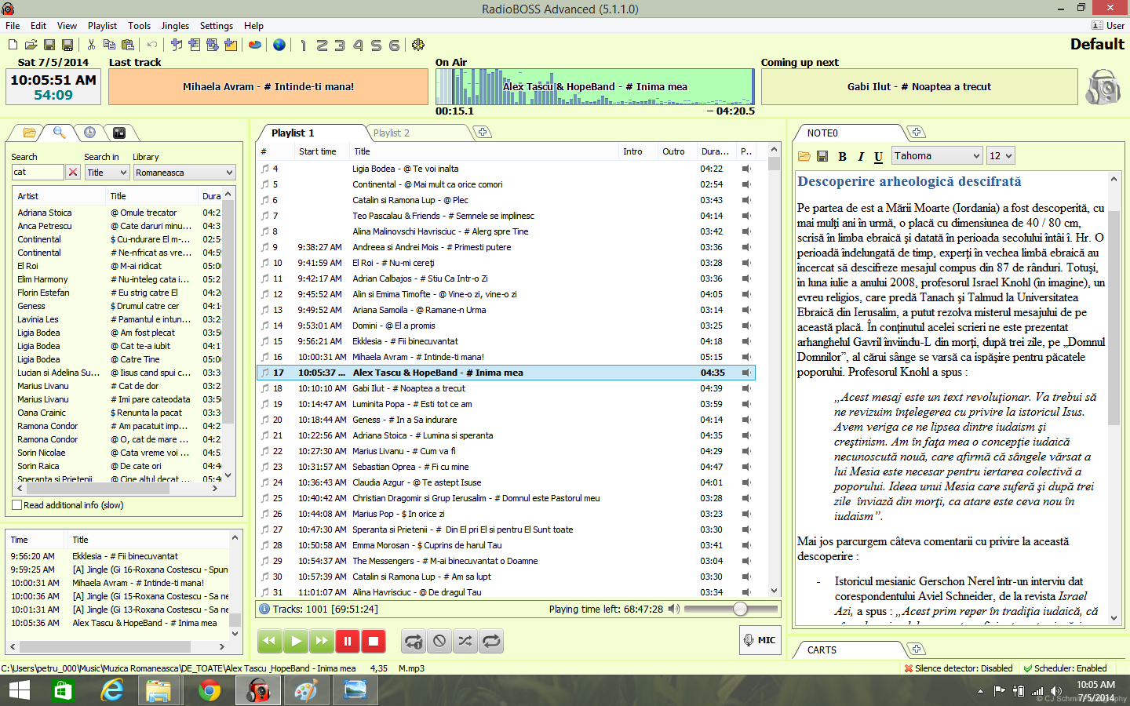This screenshot has height=706, width=1130.
Task: Click the green Play button
Action: click(296, 641)
